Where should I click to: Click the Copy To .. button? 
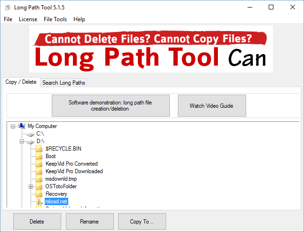142,221
